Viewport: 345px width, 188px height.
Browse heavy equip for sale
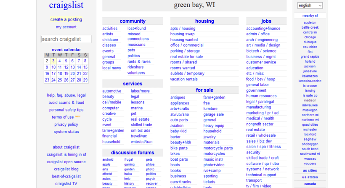pos(214,126)
